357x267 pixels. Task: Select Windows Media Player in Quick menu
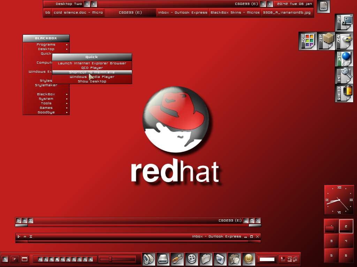point(92,77)
